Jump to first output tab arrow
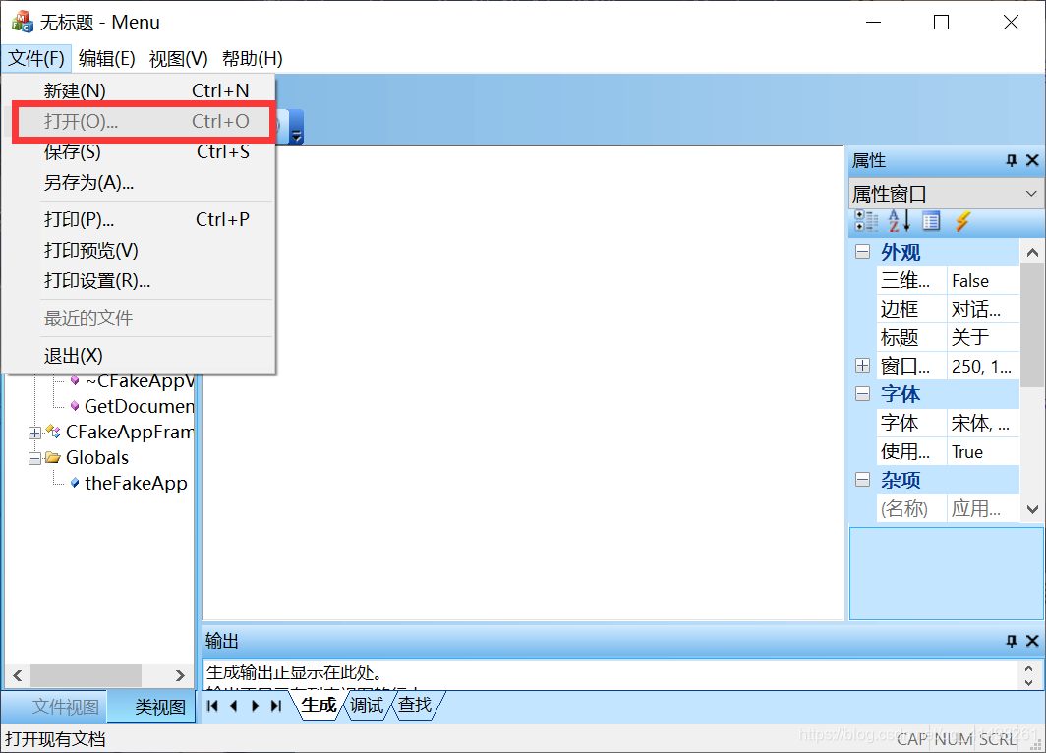Screen dimensions: 1046x753 click(212, 706)
